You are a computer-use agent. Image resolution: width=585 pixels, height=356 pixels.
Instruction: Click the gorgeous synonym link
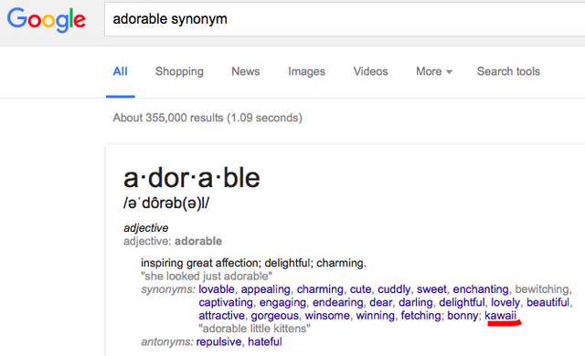pyautogui.click(x=274, y=316)
